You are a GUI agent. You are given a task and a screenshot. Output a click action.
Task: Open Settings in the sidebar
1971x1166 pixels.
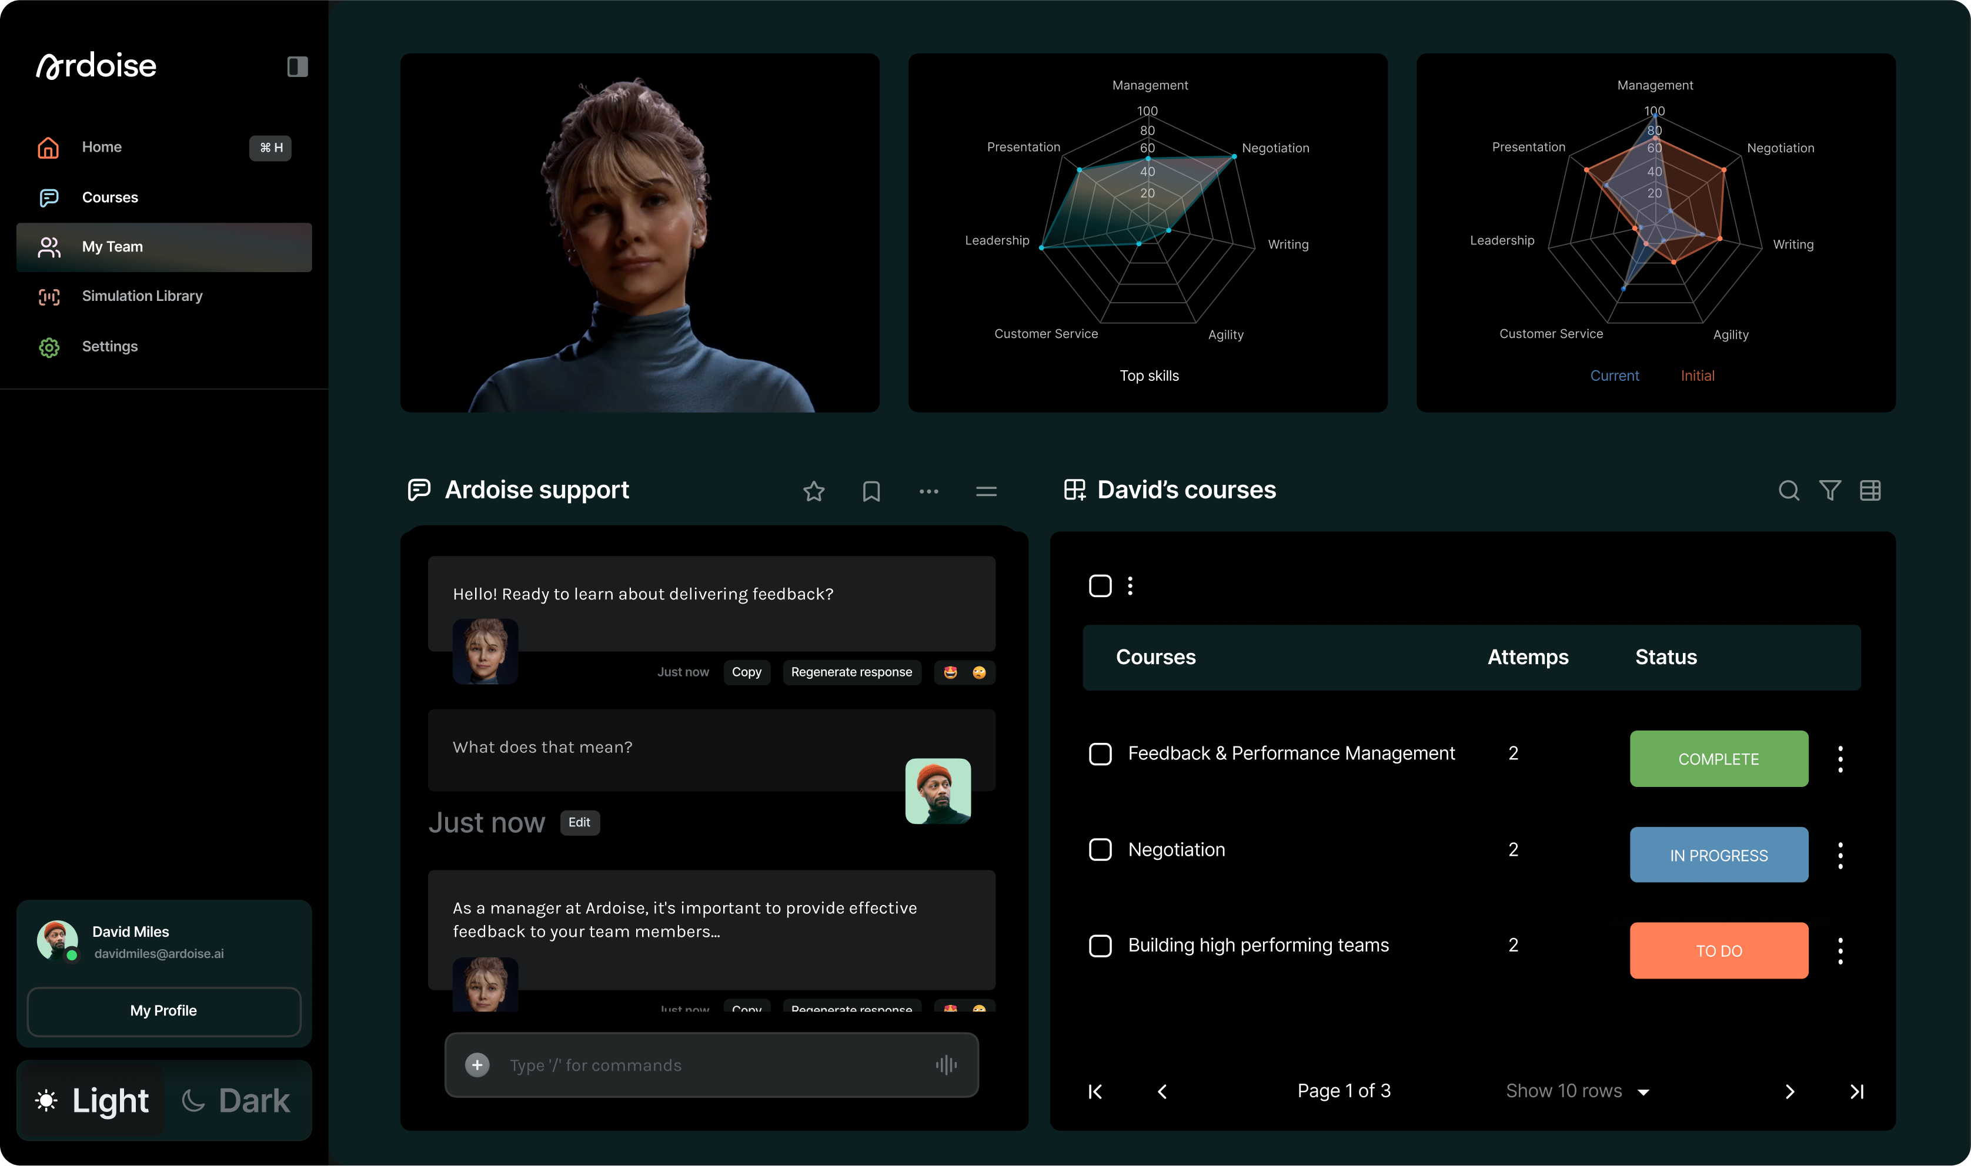[164, 347]
